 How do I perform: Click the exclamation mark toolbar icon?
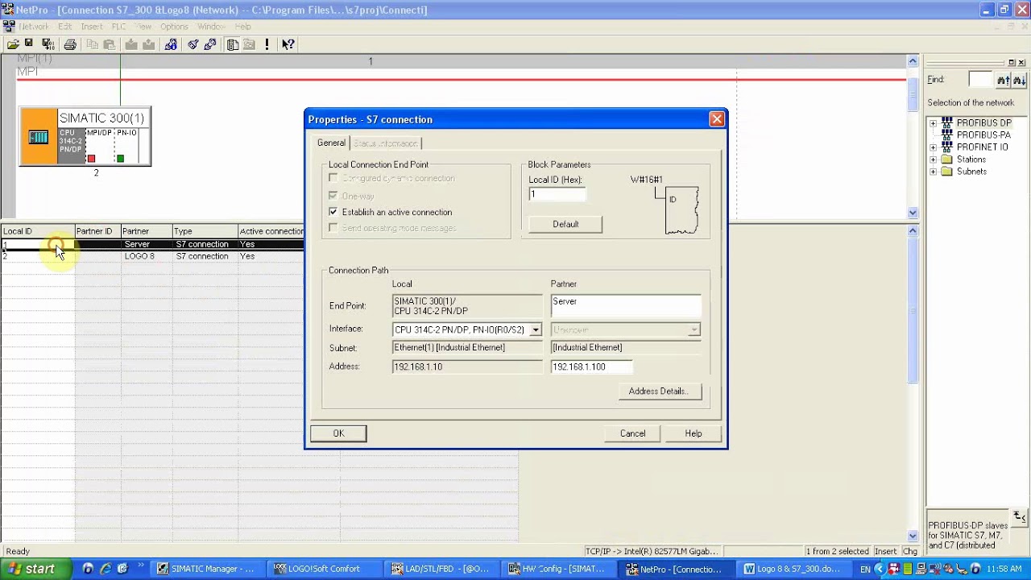[266, 44]
